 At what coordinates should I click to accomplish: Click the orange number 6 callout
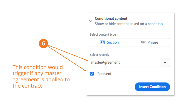[44, 44]
